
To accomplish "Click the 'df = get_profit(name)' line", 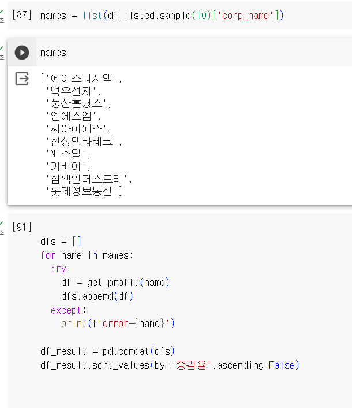I will pos(115,283).
